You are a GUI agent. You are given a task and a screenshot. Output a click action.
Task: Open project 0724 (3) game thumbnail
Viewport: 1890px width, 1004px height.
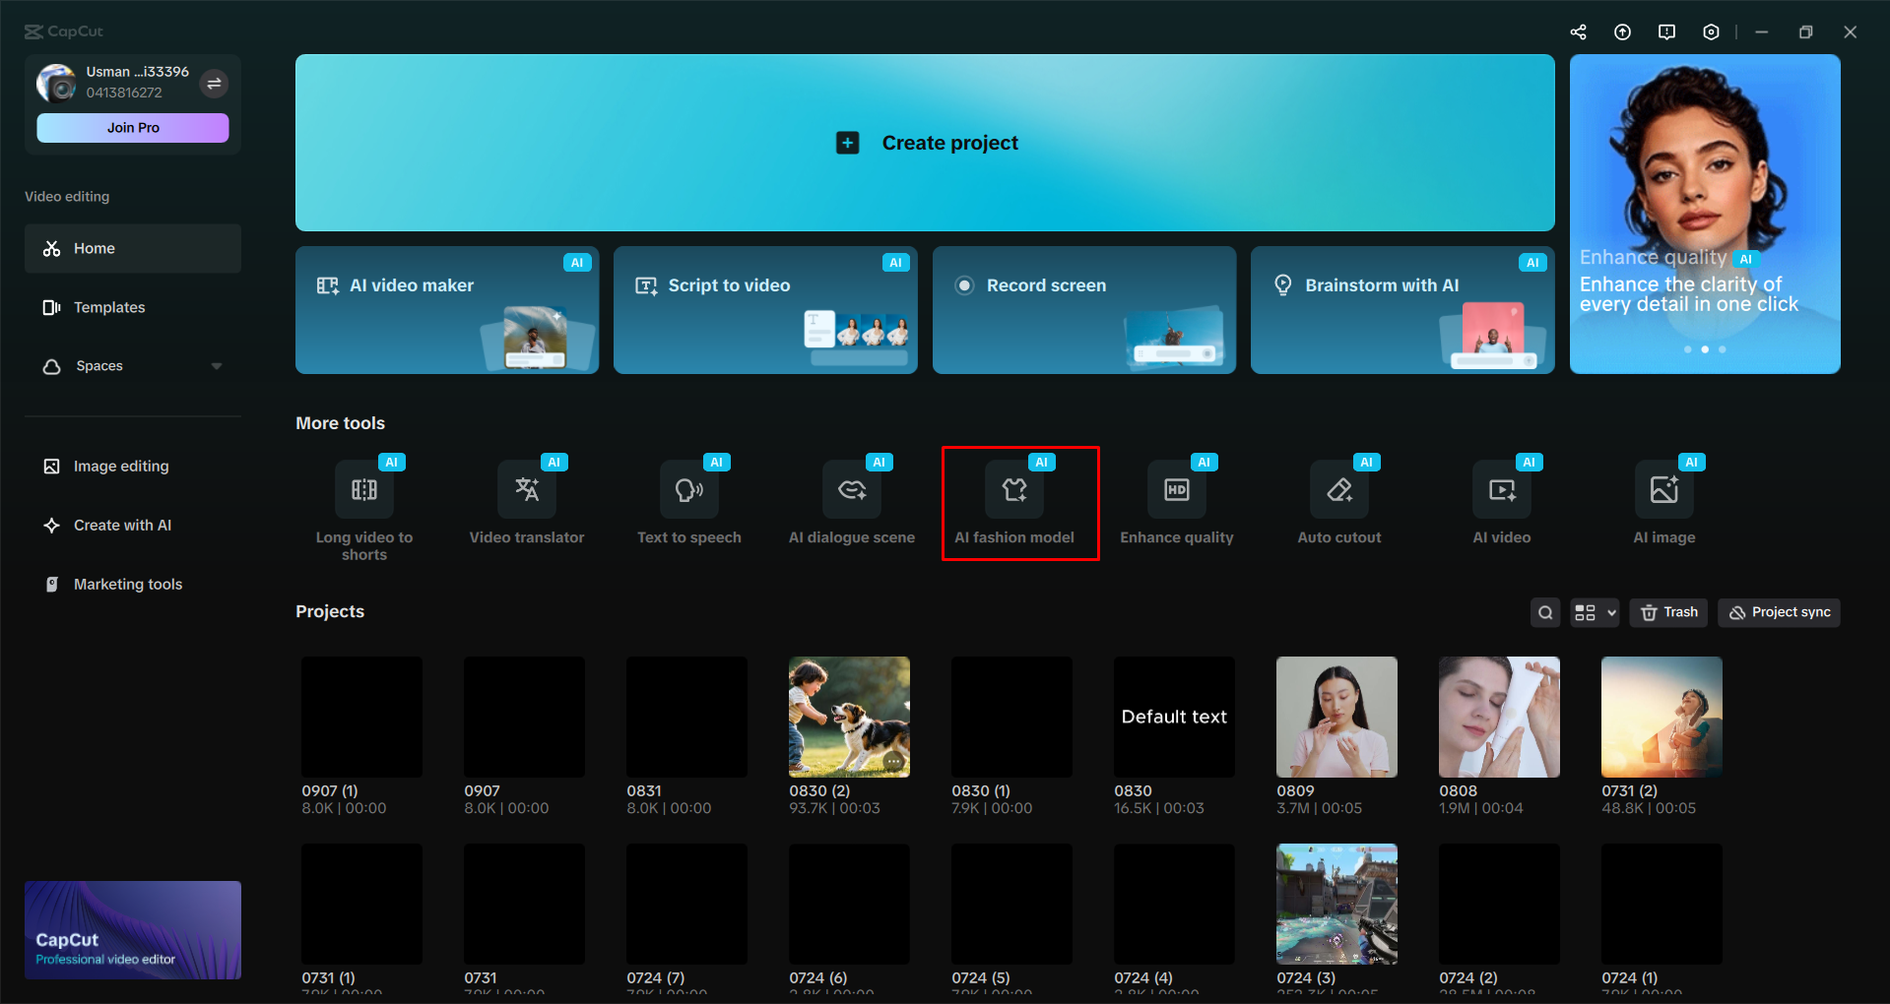1336,904
